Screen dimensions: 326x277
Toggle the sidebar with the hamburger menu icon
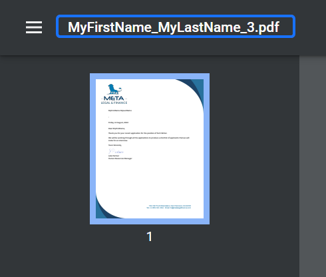click(x=34, y=27)
